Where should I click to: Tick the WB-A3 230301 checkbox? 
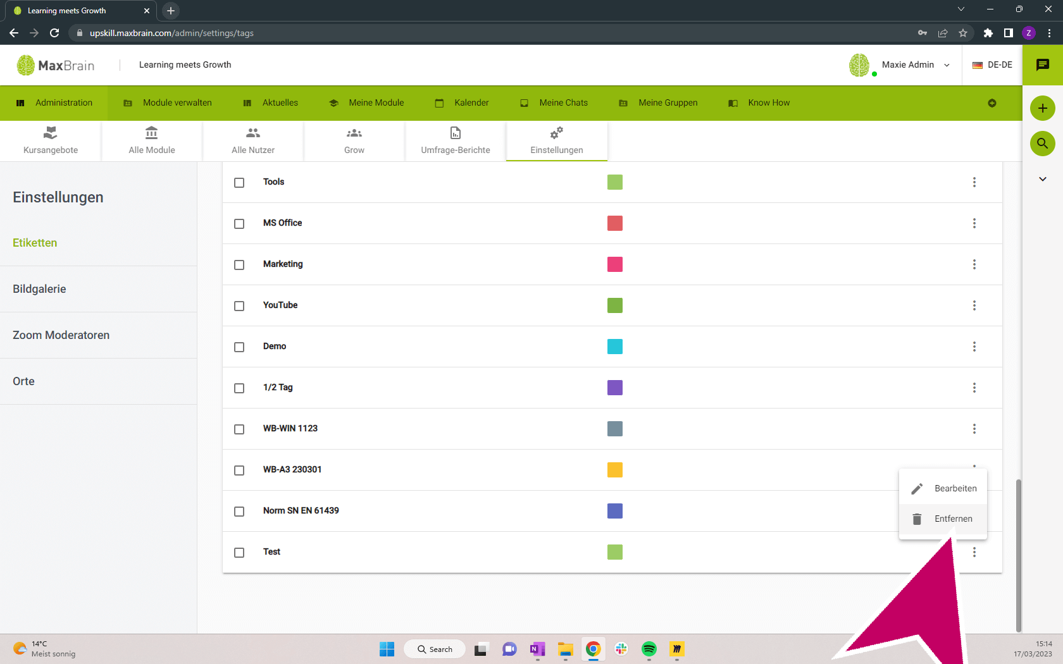[x=239, y=470]
